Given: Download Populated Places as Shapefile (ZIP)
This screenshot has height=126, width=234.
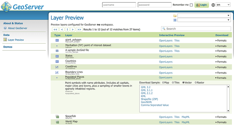Looking at the screenshot, I should coord(149,99).
